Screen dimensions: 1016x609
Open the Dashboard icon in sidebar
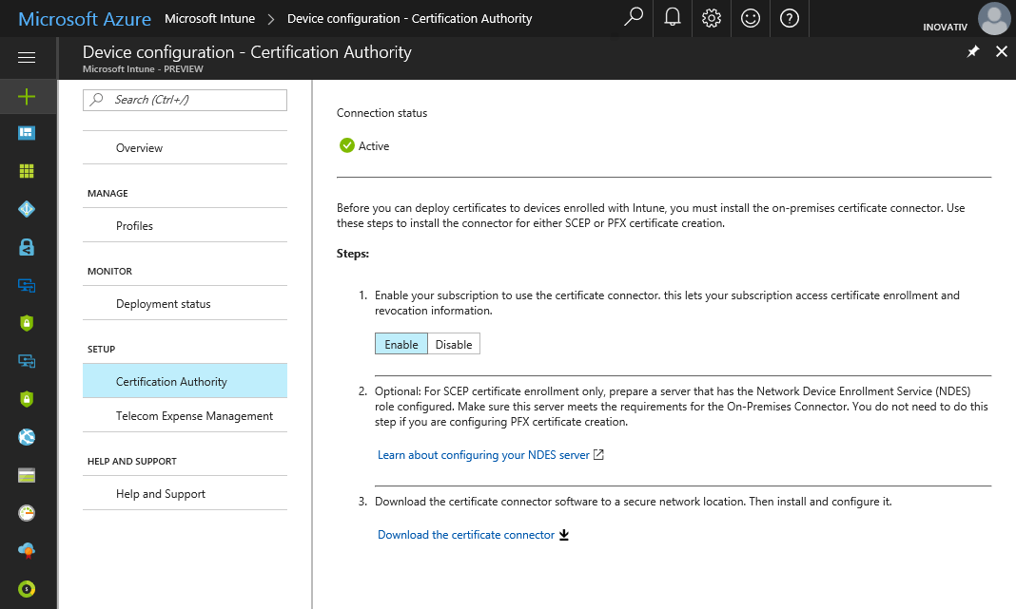coord(27,133)
